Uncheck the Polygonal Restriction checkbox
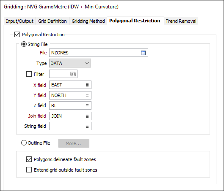 click(x=17, y=35)
